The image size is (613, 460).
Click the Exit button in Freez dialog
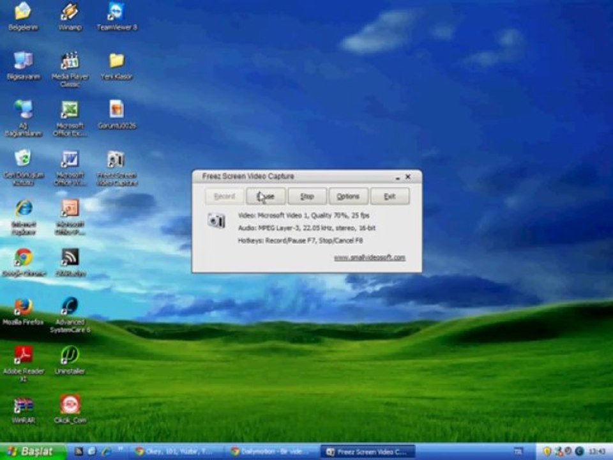coord(390,196)
